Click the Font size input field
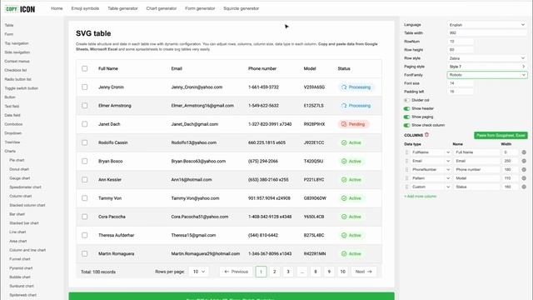Image resolution: width=533 pixels, height=300 pixels. point(461,83)
